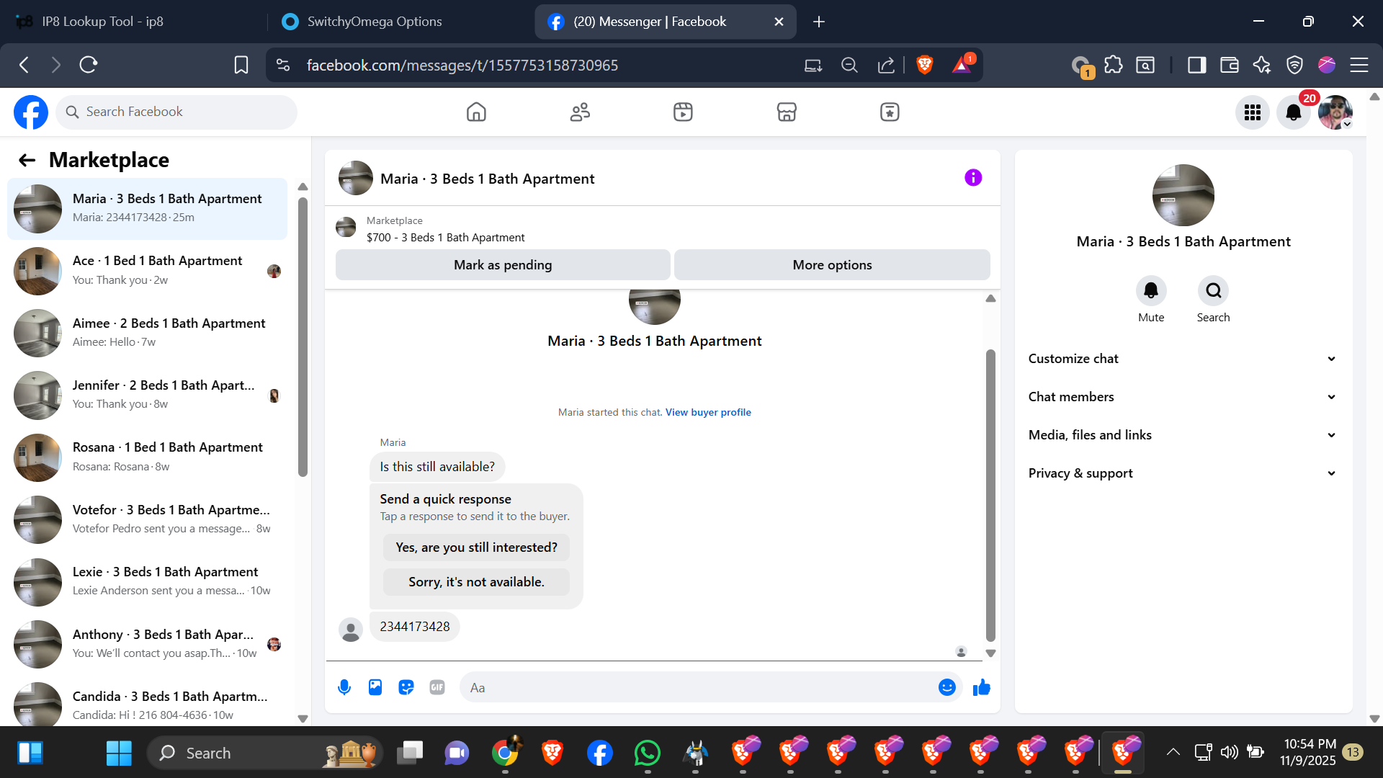Screen dimensions: 1383x778
Task: Toggle the browser sidebar panel
Action: coord(1197,65)
